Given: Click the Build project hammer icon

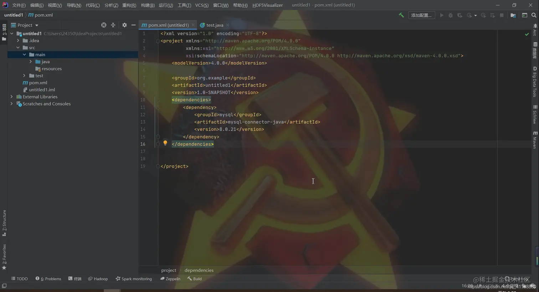Looking at the screenshot, I should pos(401,15).
